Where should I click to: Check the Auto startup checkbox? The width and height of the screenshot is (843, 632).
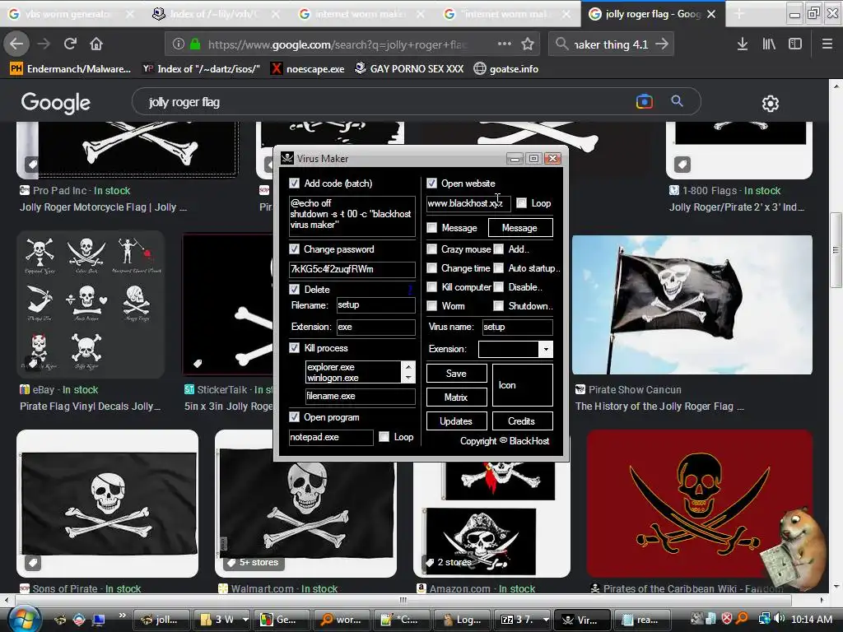pos(499,267)
